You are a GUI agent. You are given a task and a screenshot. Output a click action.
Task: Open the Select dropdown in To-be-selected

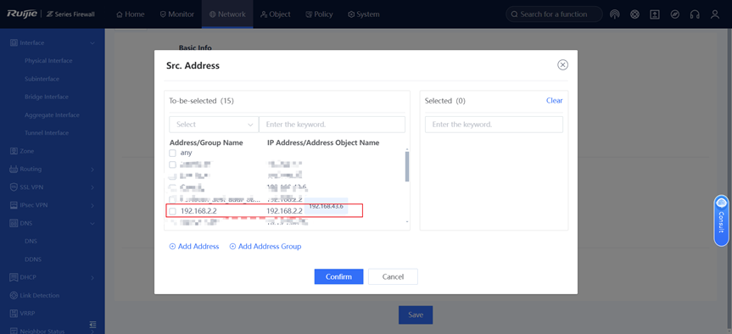coord(214,125)
